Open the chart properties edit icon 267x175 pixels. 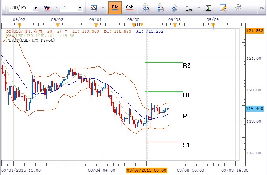tap(223, 8)
